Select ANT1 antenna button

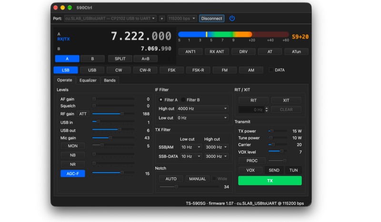point(190,51)
